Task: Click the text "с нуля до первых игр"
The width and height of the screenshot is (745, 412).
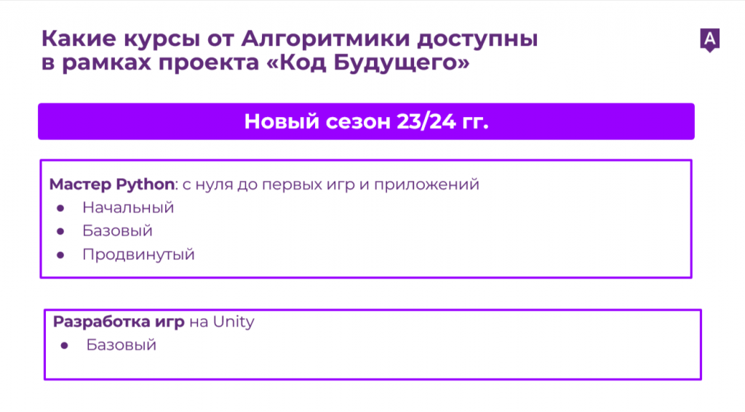Action: (x=261, y=185)
